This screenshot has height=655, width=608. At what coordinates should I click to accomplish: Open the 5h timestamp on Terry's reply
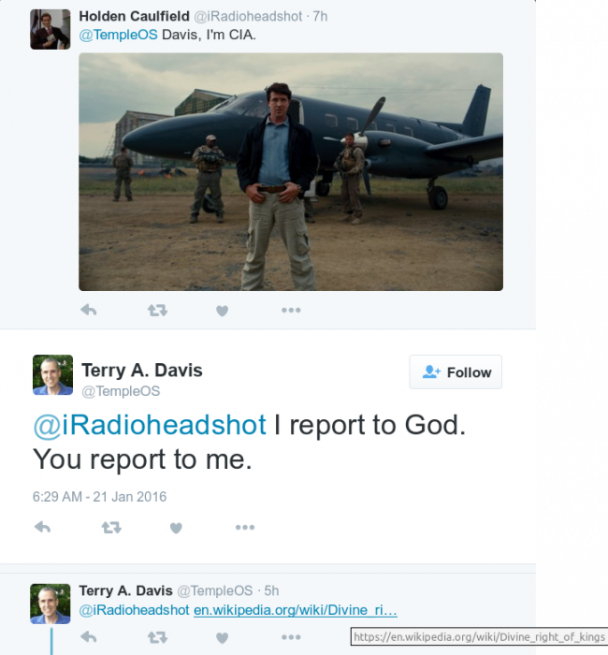pos(271,590)
